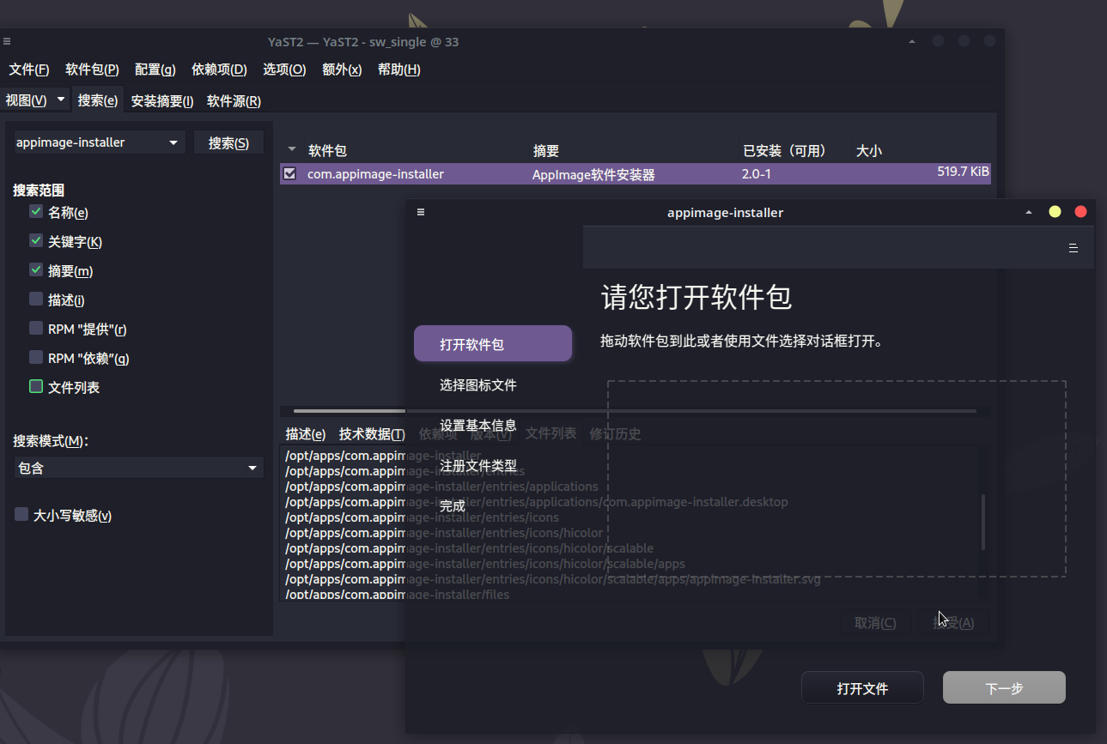
Task: Enable the 大小写敏感 checkbox
Action: pyautogui.click(x=21, y=514)
